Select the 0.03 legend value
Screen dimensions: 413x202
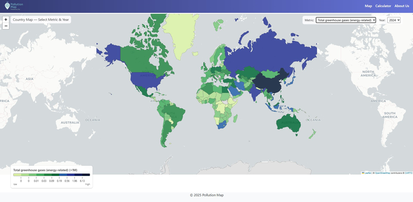pyautogui.click(x=44, y=181)
